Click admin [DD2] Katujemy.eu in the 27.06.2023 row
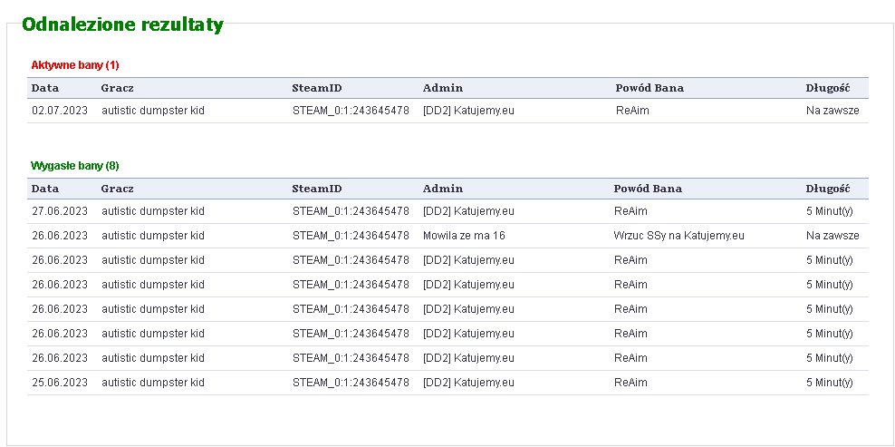Image resolution: width=895 pixels, height=447 pixels. click(x=468, y=211)
